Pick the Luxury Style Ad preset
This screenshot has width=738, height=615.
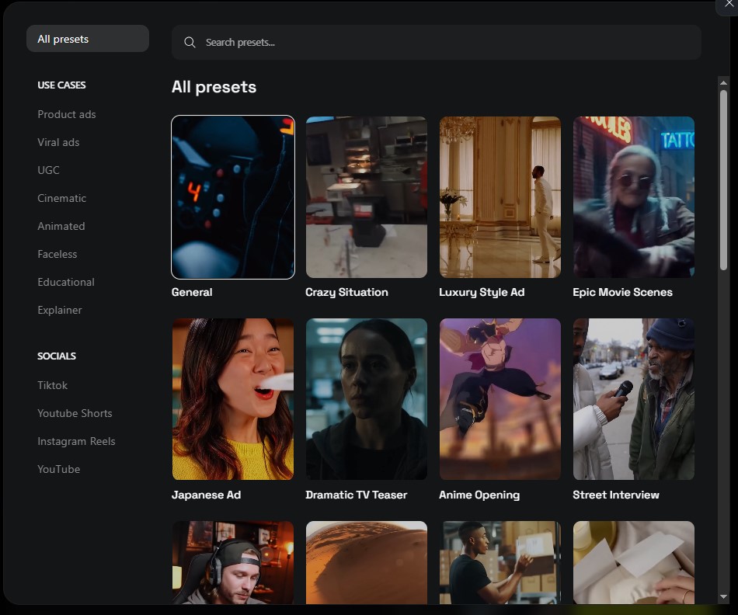pyautogui.click(x=500, y=197)
